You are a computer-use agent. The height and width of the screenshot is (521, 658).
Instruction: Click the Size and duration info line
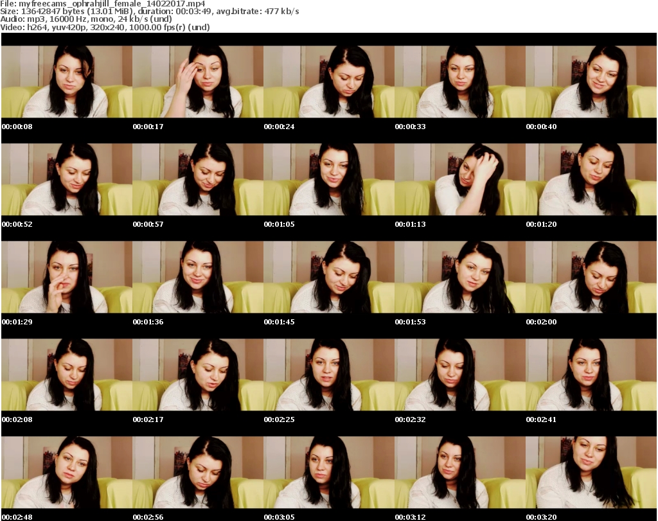coord(149,12)
